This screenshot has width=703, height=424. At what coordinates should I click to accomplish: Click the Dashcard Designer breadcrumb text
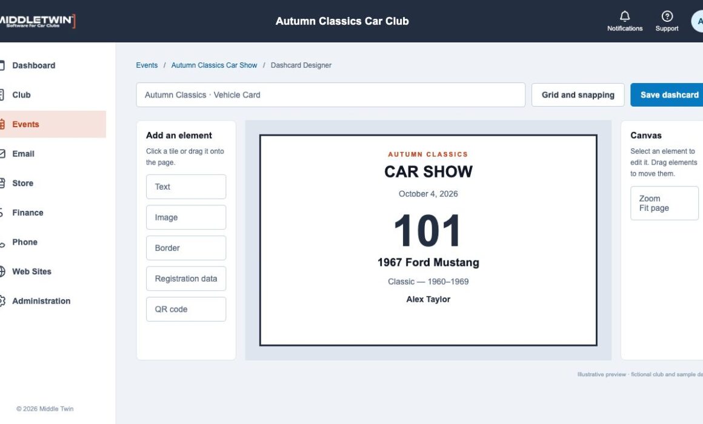(x=301, y=65)
